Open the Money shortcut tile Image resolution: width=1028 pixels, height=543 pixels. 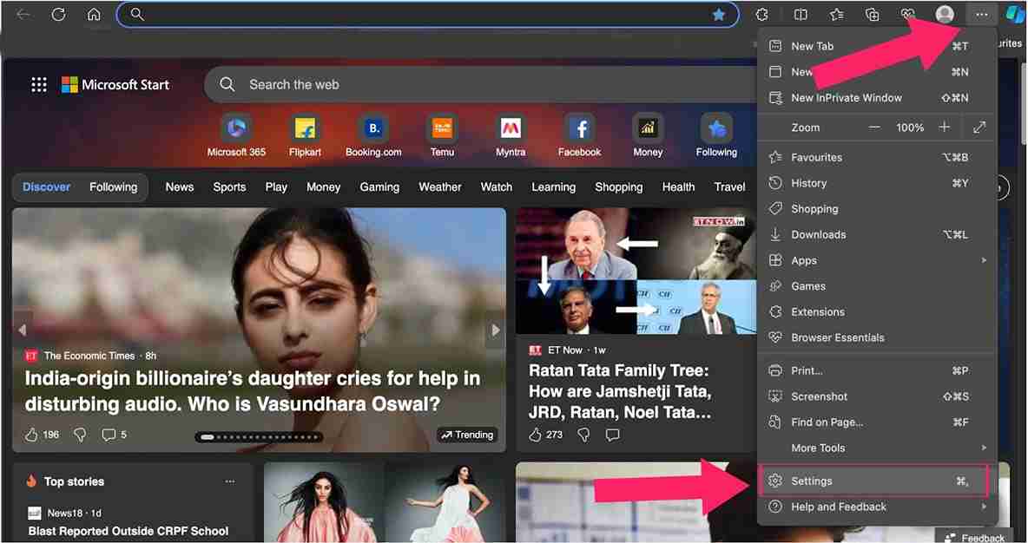(648, 135)
